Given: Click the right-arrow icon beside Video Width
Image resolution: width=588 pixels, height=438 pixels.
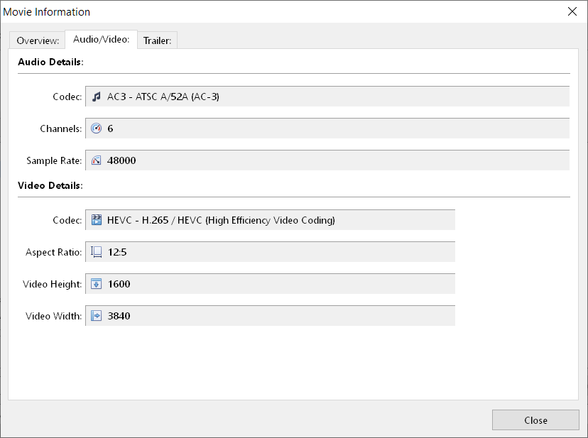Looking at the screenshot, I should [96, 315].
